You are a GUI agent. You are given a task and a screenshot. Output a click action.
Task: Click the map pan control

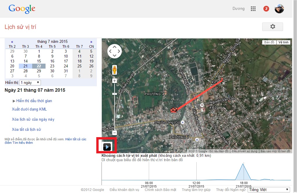coord(114,51)
